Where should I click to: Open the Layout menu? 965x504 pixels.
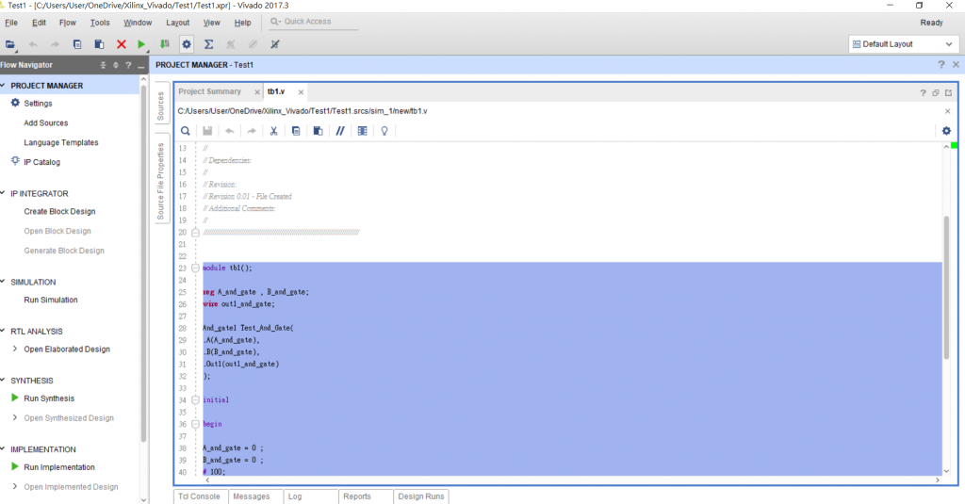tap(178, 23)
